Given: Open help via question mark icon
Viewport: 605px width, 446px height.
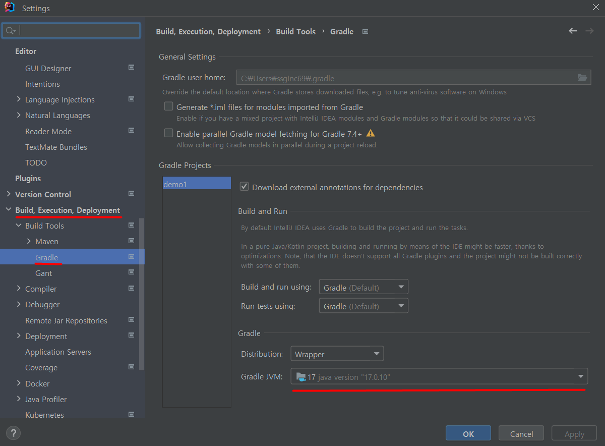Looking at the screenshot, I should coord(14,433).
